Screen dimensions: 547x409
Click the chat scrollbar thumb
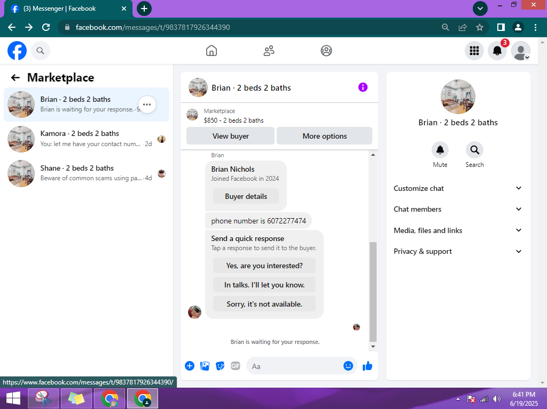(x=373, y=292)
